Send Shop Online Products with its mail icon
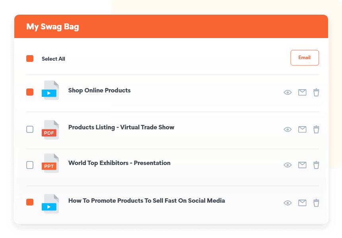 (302, 92)
